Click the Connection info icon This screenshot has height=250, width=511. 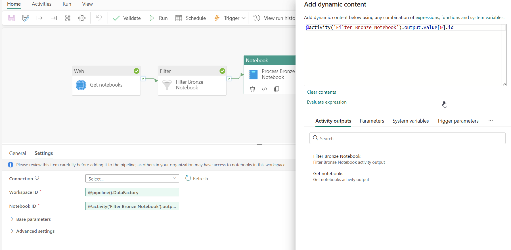pyautogui.click(x=37, y=178)
